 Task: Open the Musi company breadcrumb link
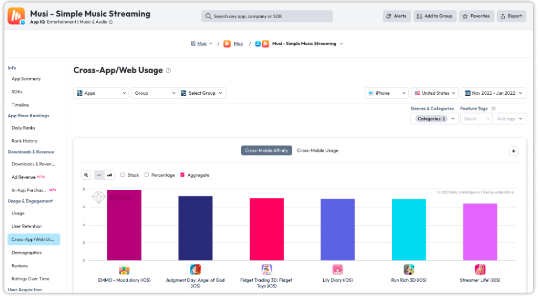[x=202, y=43]
